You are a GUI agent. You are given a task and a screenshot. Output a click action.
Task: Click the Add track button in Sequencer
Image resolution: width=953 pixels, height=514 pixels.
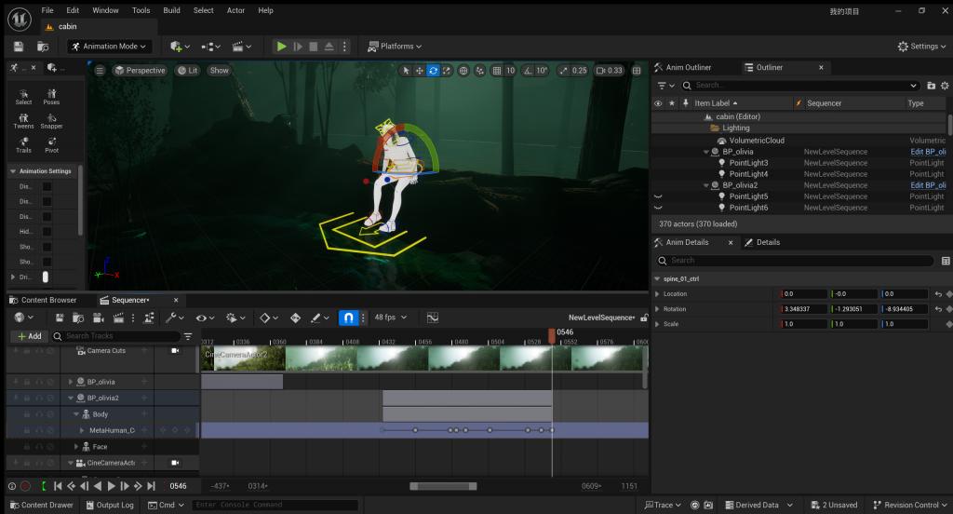(29, 336)
